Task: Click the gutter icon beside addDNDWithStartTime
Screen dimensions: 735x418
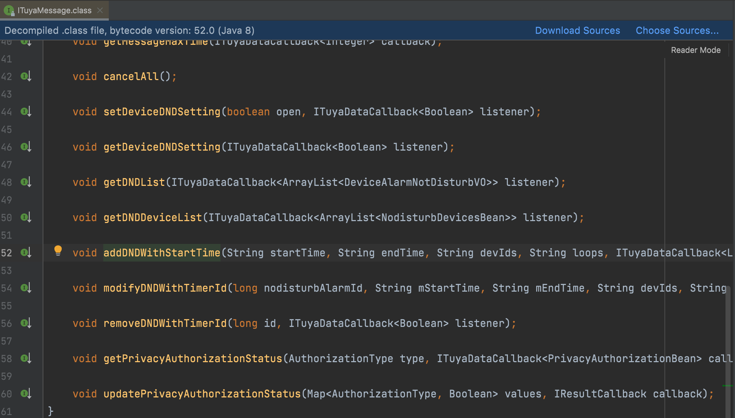Action: [25, 253]
